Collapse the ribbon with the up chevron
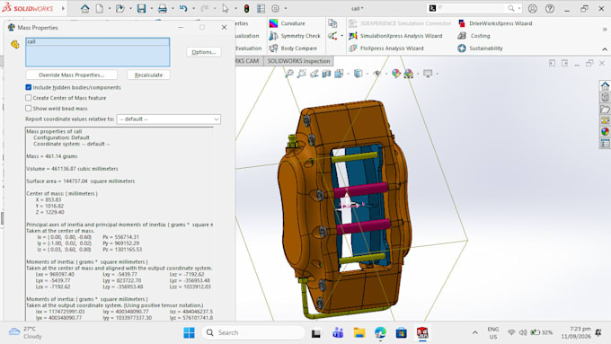This screenshot has height=344, width=611. (605, 49)
